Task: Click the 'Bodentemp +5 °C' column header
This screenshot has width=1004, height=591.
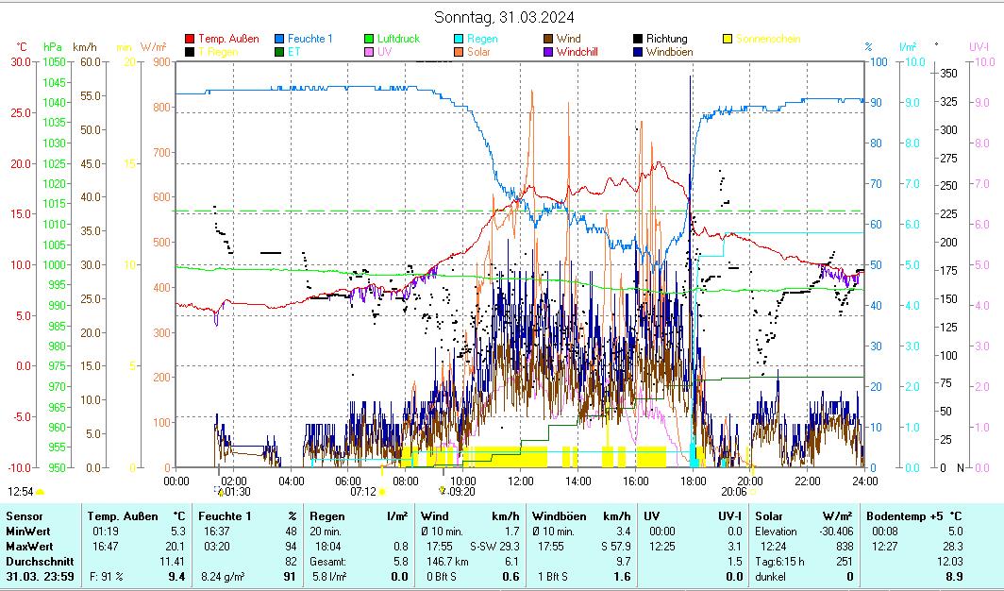Action: coord(913,516)
